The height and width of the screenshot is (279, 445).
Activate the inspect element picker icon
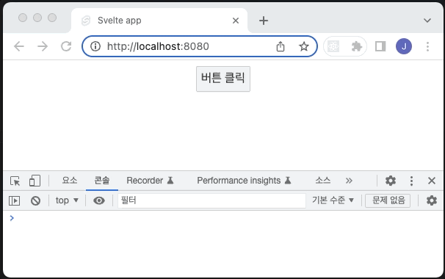(x=15, y=181)
